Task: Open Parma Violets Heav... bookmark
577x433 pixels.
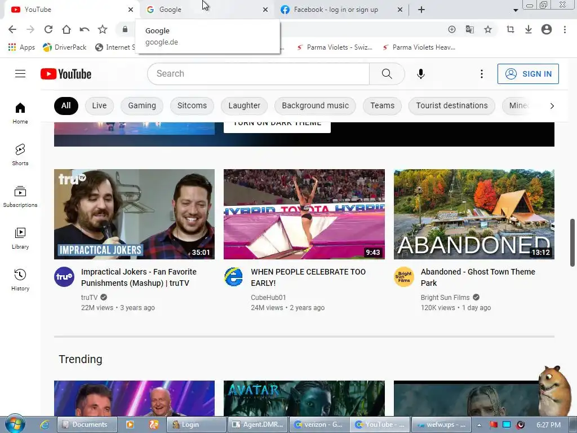Action: [419, 47]
